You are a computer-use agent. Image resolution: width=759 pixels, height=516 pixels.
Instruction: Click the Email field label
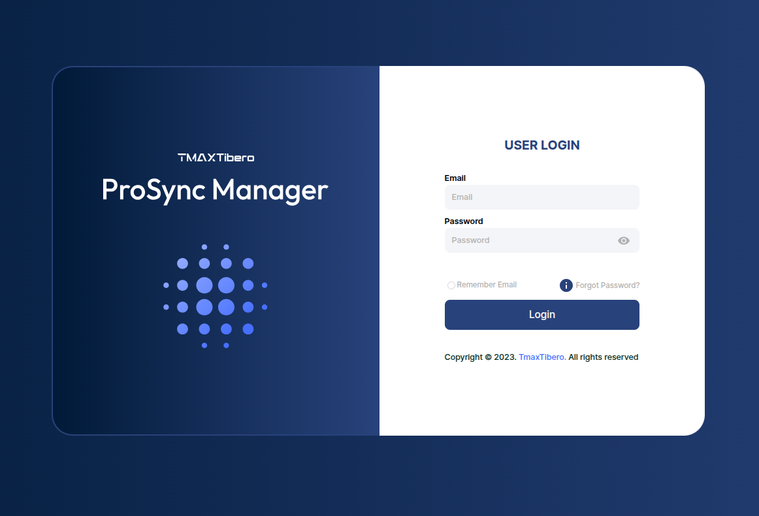(x=455, y=178)
